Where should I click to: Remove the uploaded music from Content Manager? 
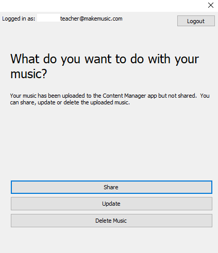[111, 221]
